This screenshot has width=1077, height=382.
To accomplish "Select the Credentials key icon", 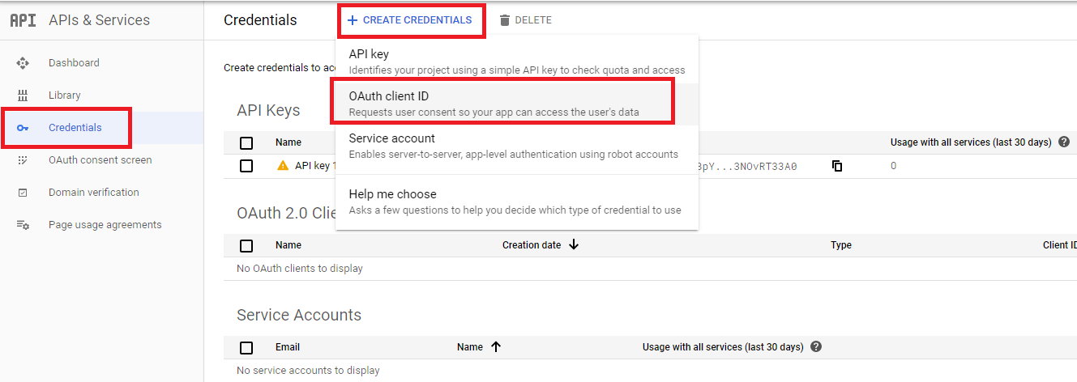I will pyautogui.click(x=23, y=128).
